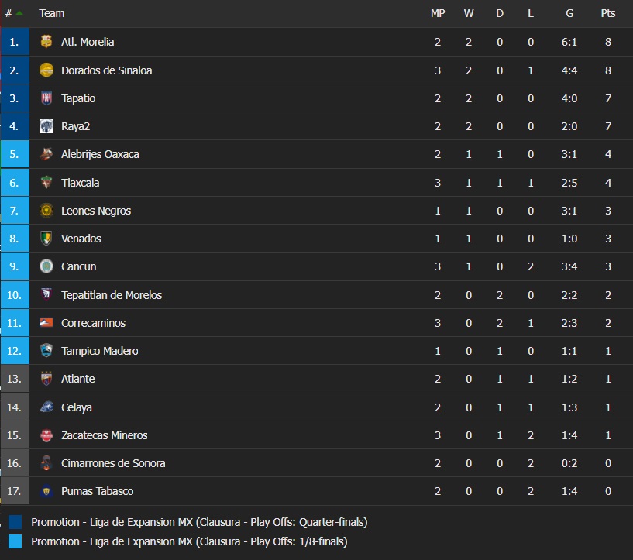Click the Zacatecas Mineros logo
Screen dimensions: 633x560
(46, 435)
